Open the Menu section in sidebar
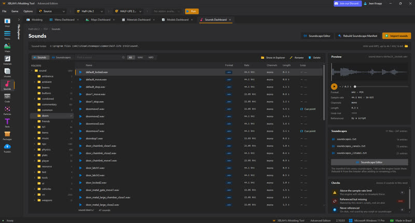The width and height of the screenshot is (415, 223). point(7,35)
